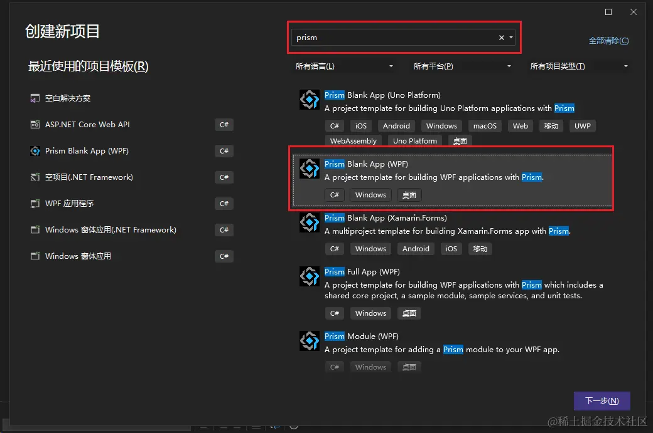653x433 pixels.
Task: Click the WebAssembly tag
Action: 353,141
